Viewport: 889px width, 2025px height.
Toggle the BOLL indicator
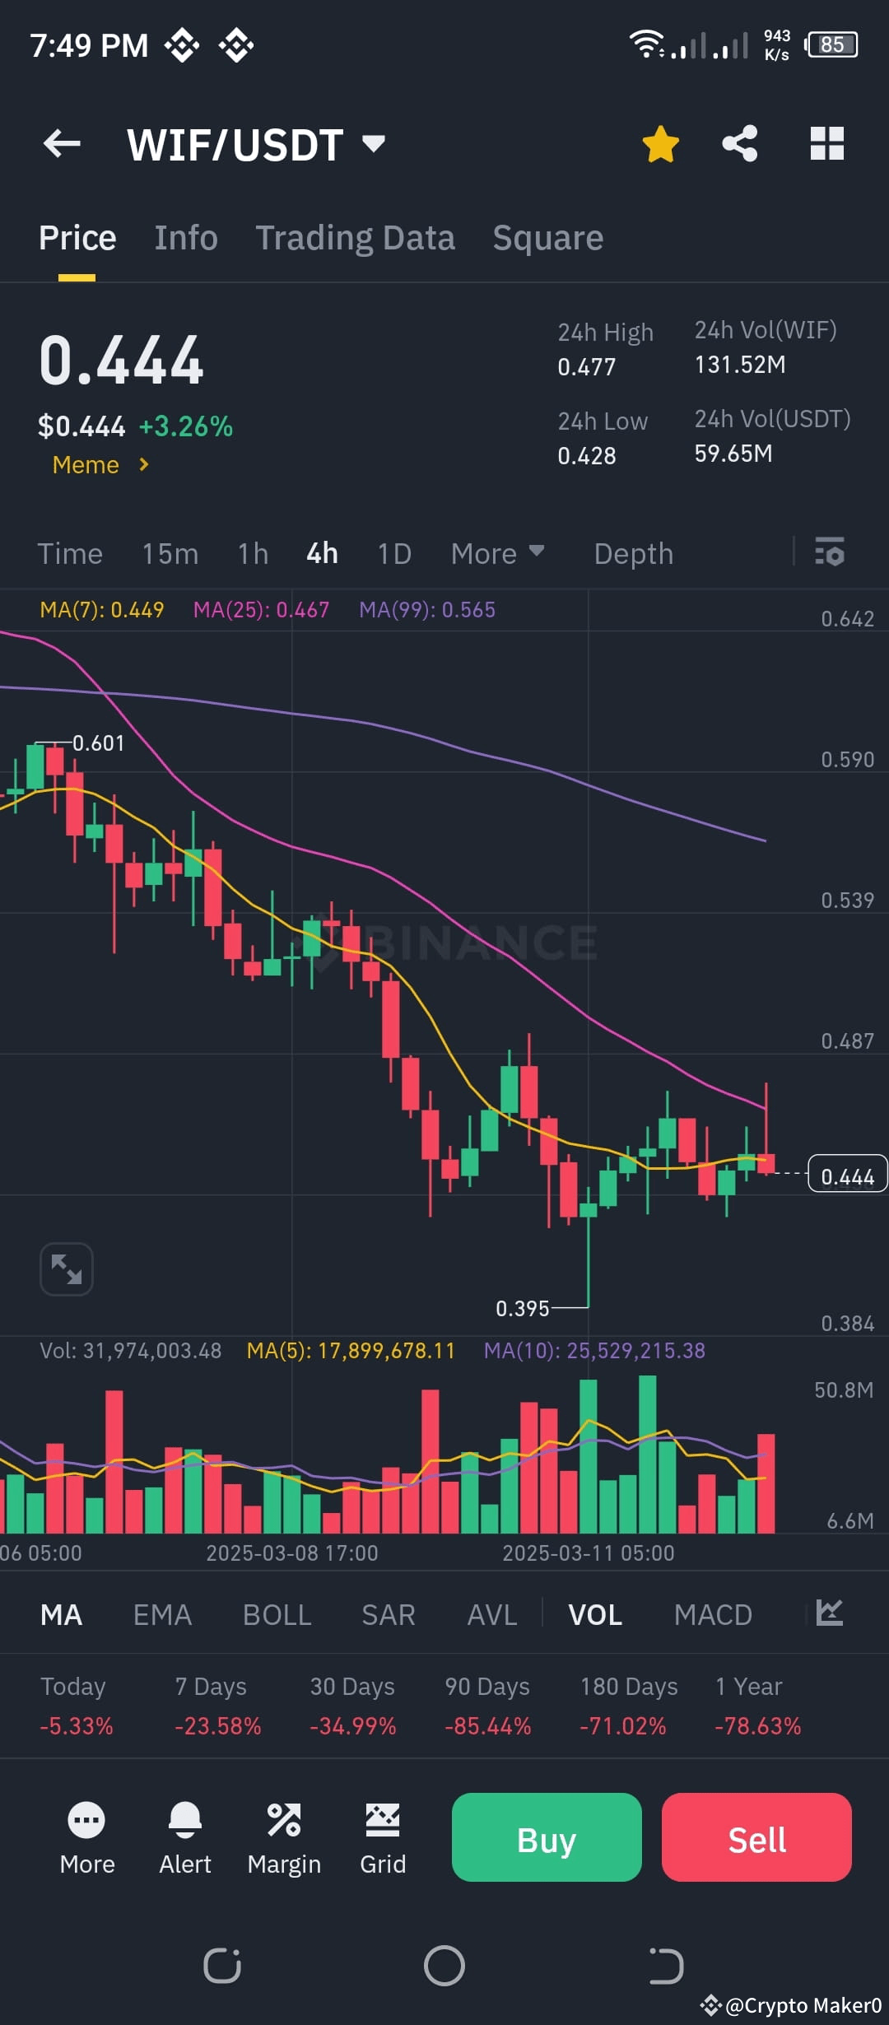point(276,1614)
